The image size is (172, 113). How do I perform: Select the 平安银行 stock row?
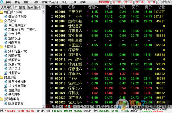(107, 12)
